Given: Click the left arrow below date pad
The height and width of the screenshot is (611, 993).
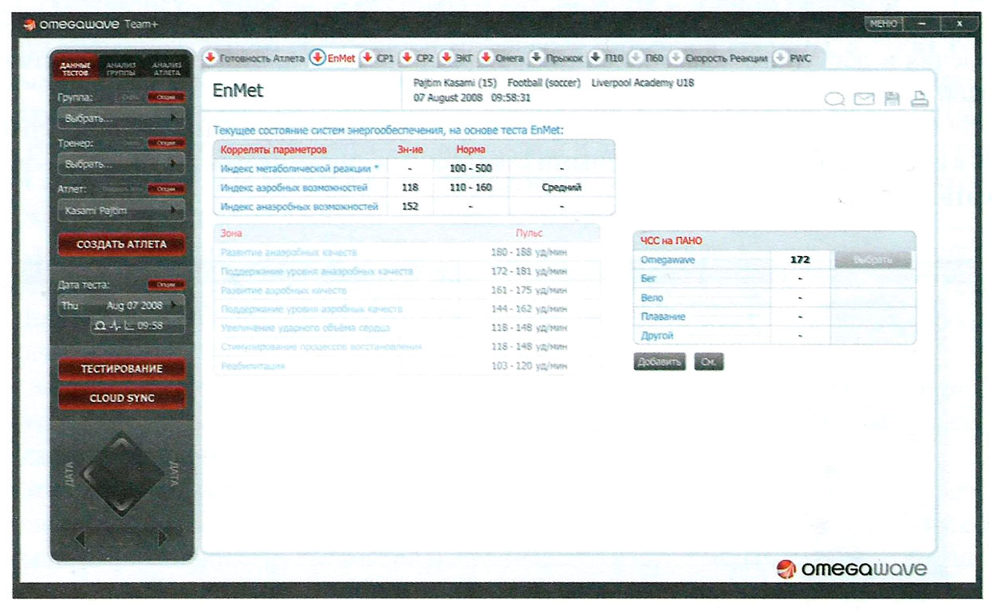Looking at the screenshot, I should [80, 538].
